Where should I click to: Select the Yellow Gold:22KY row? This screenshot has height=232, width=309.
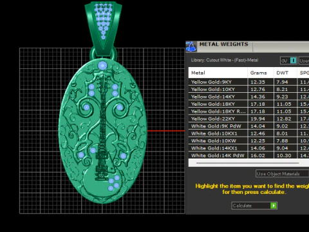[248, 119]
